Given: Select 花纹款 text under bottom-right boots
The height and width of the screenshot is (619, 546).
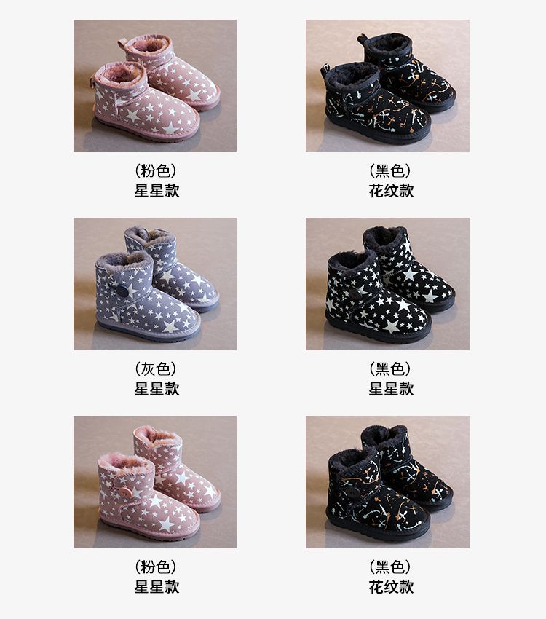Looking at the screenshot, I should point(391,587).
